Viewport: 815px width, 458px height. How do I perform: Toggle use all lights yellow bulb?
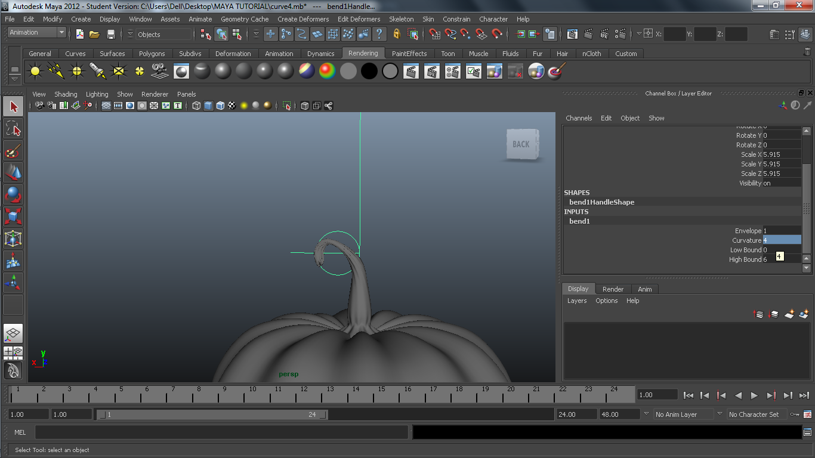tap(244, 106)
